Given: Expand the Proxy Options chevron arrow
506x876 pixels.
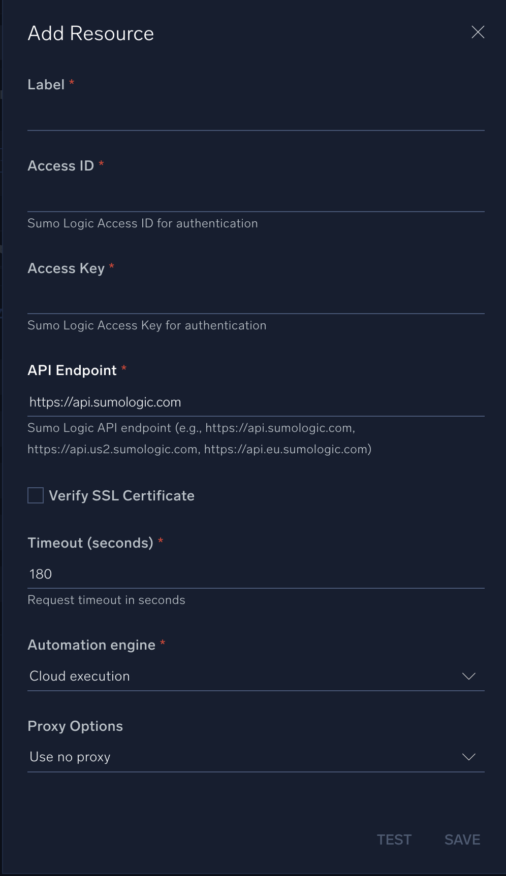Looking at the screenshot, I should pos(468,757).
